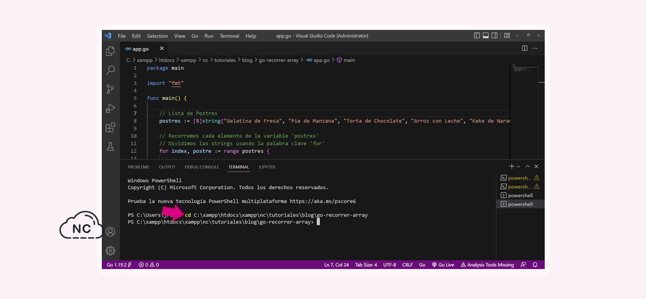Click the "Lista de Postres" comment line
Image resolution: width=646 pixels, height=299 pixels.
188,113
